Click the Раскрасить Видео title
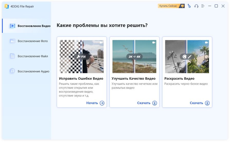 (179, 79)
